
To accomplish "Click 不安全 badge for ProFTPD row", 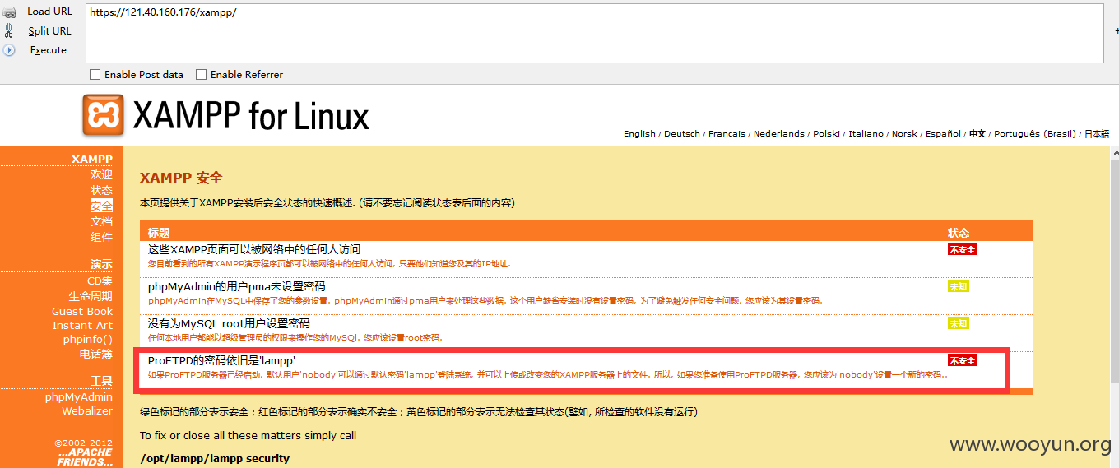I will [962, 361].
